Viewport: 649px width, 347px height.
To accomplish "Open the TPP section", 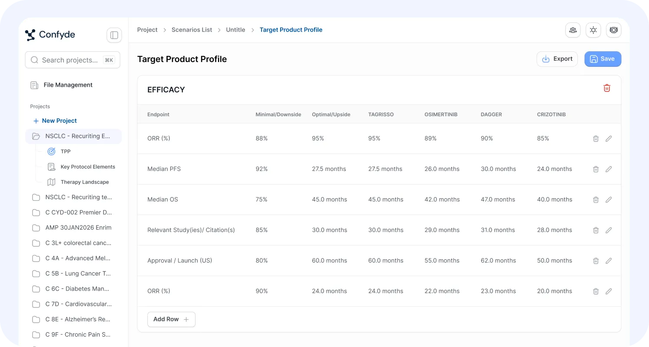I will tap(65, 151).
